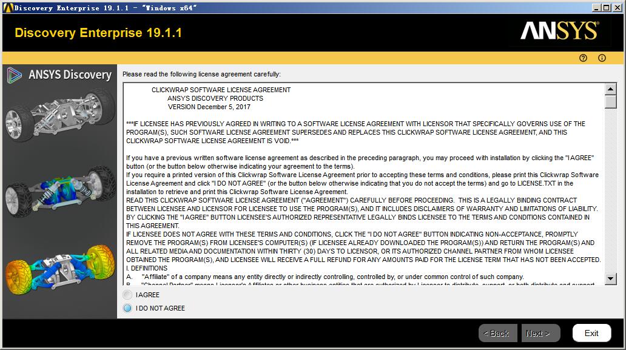Click 'Please read the following license agreement carefully' text
This screenshot has height=350, width=626.
pyautogui.click(x=201, y=74)
